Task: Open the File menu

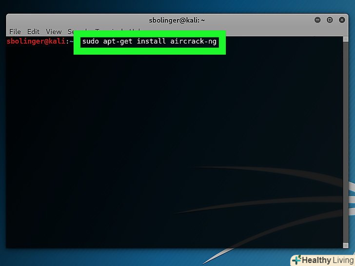Action: pyautogui.click(x=15, y=32)
